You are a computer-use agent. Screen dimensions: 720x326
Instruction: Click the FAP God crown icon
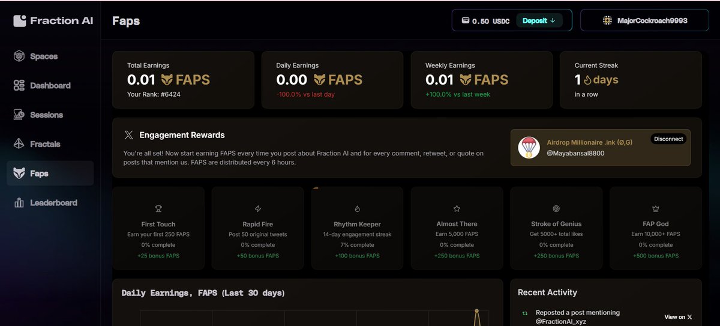pyautogui.click(x=656, y=209)
